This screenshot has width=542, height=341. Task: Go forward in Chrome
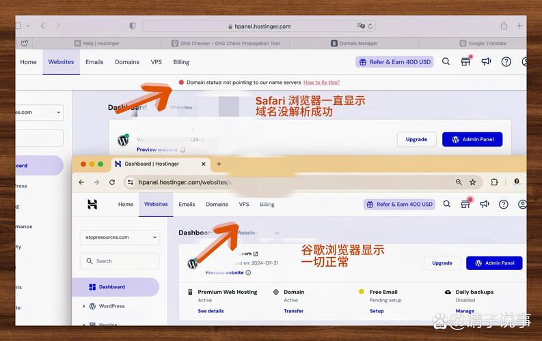point(96,182)
